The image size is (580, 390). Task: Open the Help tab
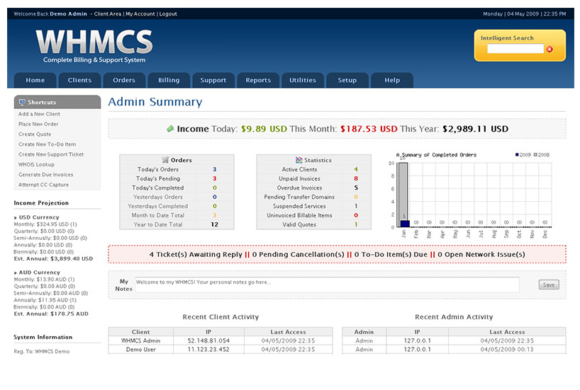391,80
